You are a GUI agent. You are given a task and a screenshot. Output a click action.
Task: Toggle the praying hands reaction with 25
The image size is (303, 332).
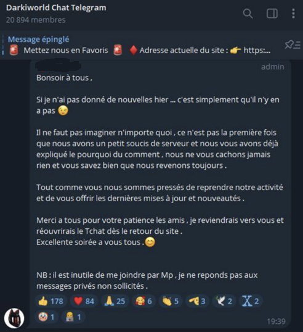115,301
